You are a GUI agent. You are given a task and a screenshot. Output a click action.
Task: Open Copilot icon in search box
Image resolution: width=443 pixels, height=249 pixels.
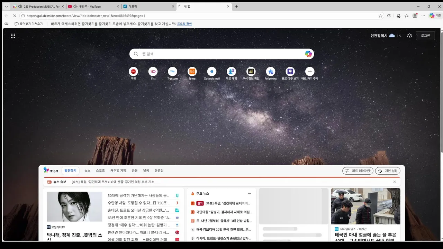pyautogui.click(x=308, y=54)
